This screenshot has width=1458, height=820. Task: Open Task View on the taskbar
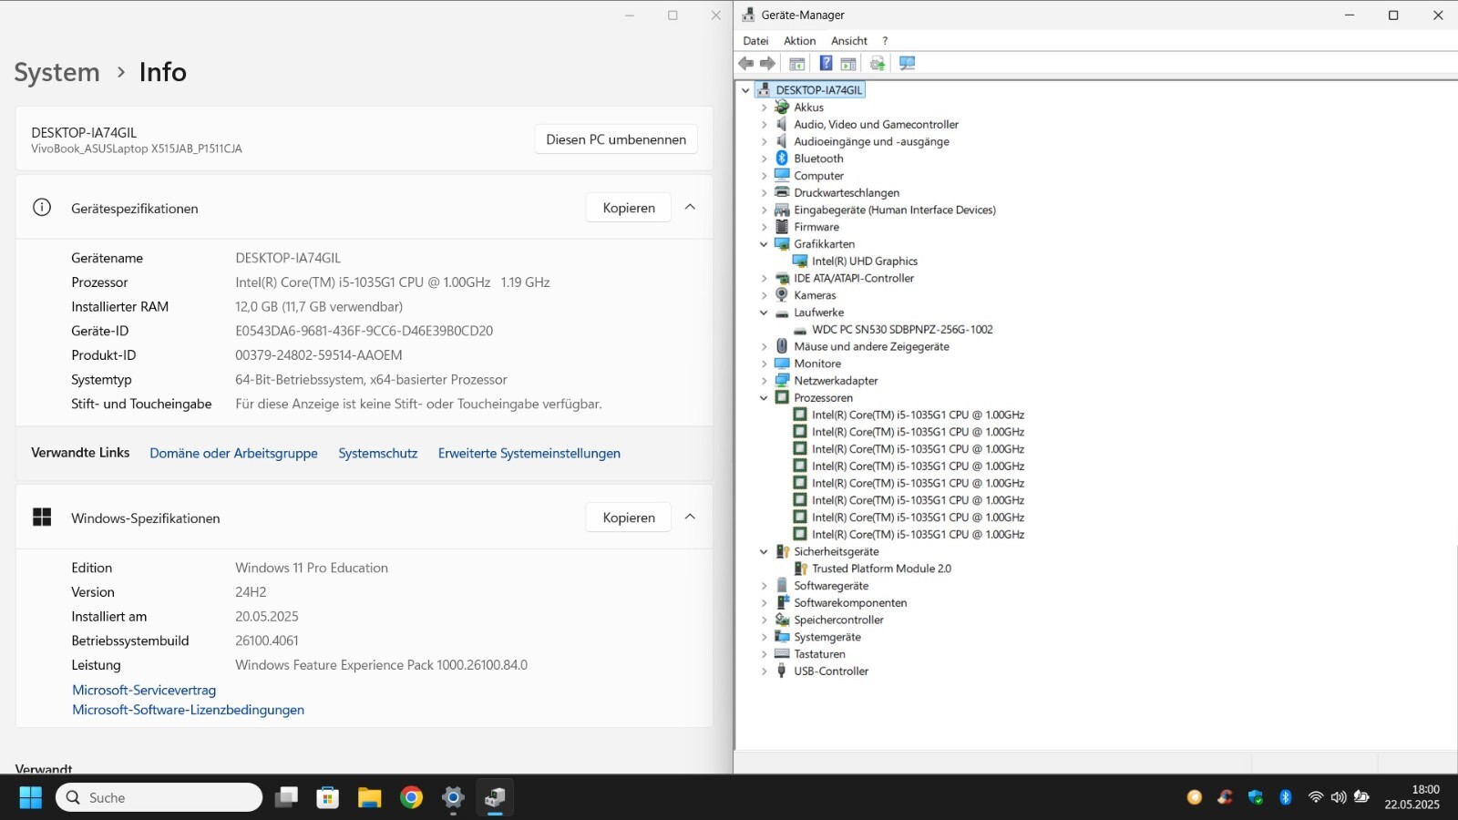click(287, 798)
